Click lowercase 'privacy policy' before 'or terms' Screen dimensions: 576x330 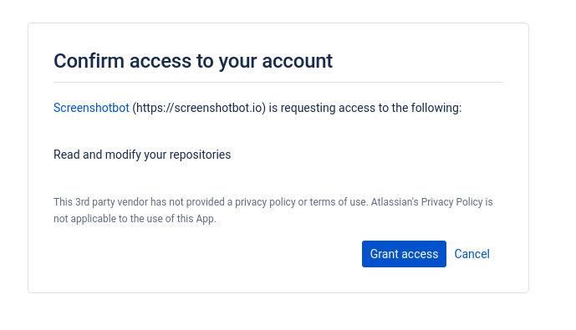coord(265,202)
